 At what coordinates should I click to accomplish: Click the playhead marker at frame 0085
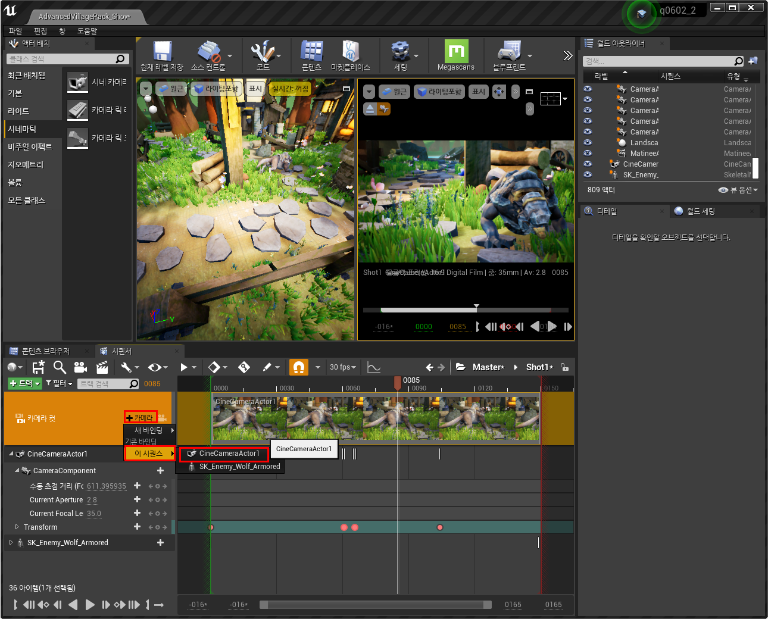(x=398, y=383)
